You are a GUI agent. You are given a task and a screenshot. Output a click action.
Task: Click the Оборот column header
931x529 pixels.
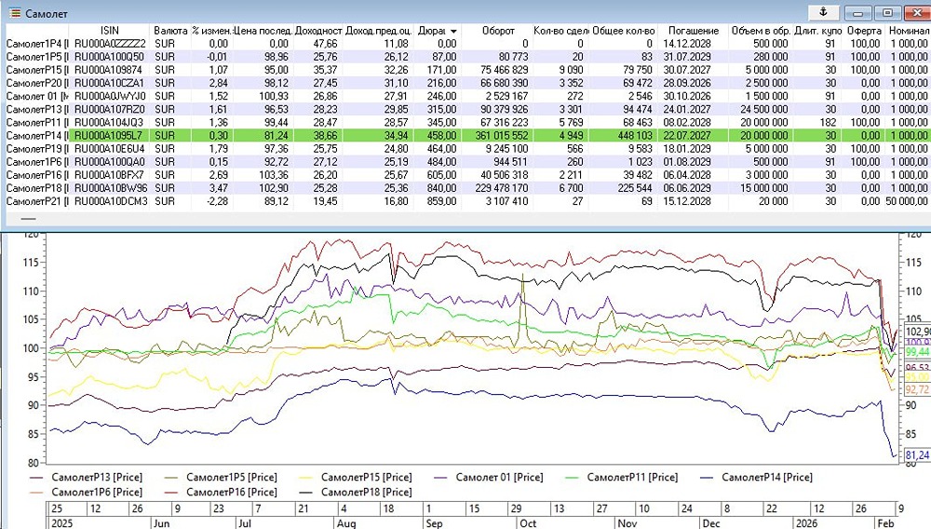click(497, 31)
